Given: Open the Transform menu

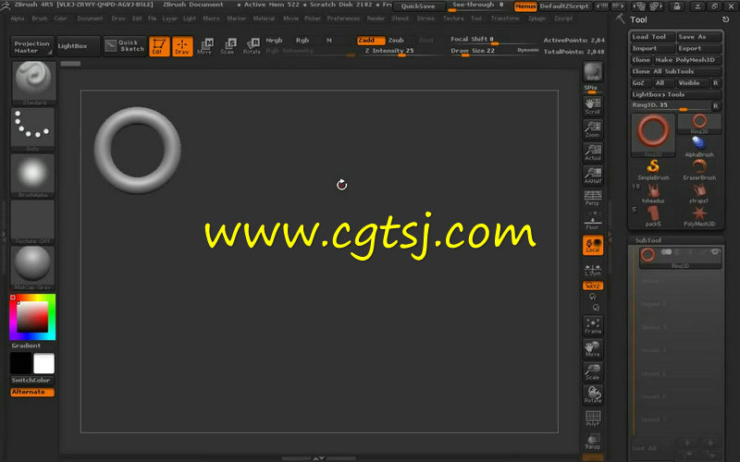Looking at the screenshot, I should pyautogui.click(x=505, y=18).
